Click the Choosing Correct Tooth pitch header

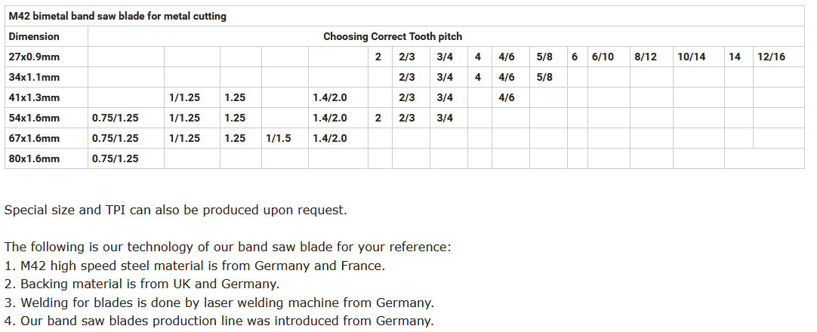coord(393,36)
